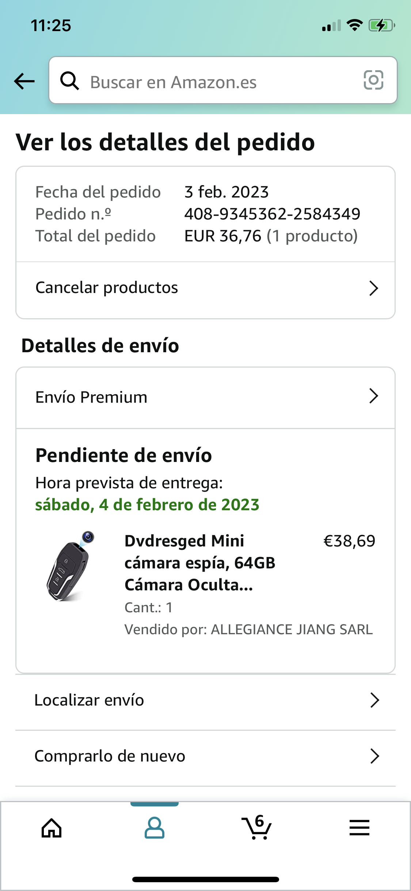The height and width of the screenshot is (891, 411).
Task: Tap the cellular signal bars icon
Action: tap(331, 26)
